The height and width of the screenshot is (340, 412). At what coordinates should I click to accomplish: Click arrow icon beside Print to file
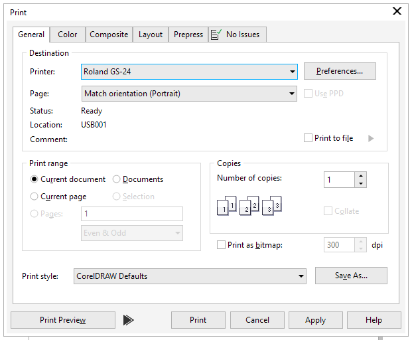pyautogui.click(x=371, y=138)
